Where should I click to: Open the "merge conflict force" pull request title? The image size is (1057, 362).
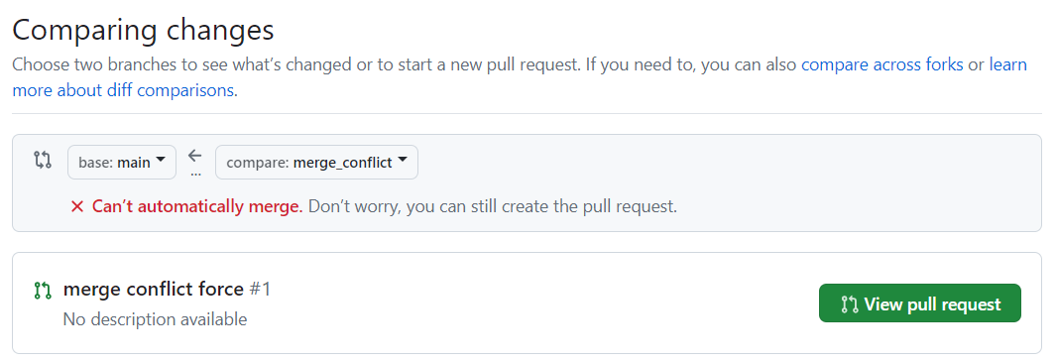(153, 290)
